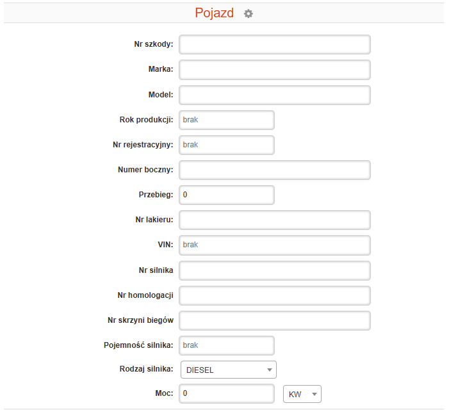Screen dimensions: 449x410
Task: Click the Pojazd section heading
Action: [214, 13]
